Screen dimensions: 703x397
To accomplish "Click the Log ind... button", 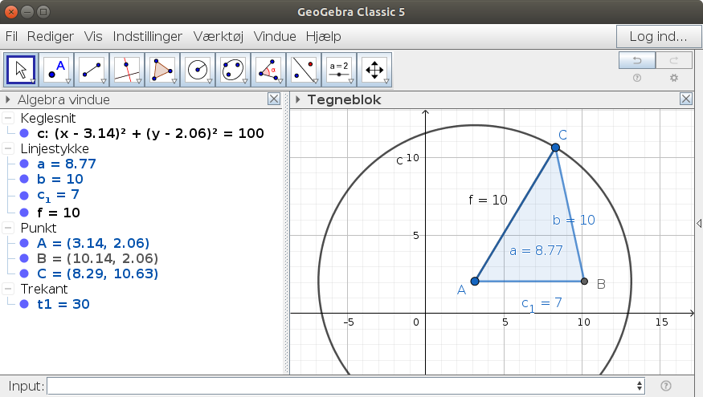I will pyautogui.click(x=658, y=36).
